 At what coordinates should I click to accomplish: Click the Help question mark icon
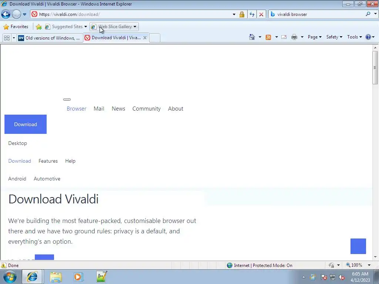[x=368, y=37]
